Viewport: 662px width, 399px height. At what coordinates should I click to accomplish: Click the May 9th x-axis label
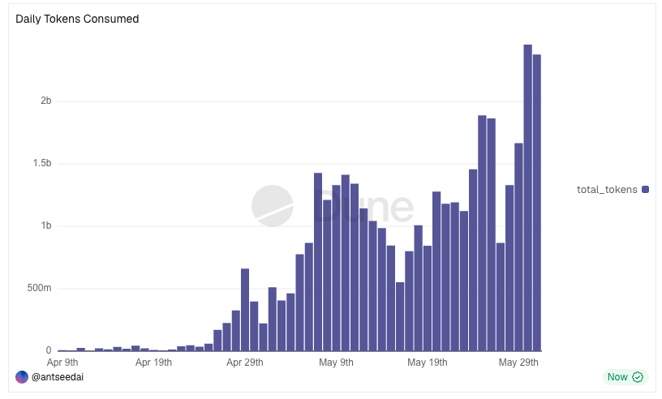336,363
